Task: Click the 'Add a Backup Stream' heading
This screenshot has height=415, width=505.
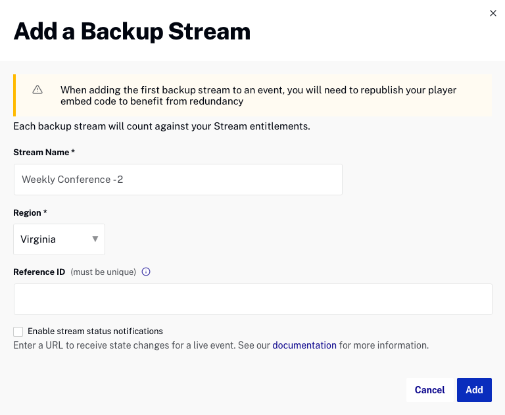Action: coord(132,32)
